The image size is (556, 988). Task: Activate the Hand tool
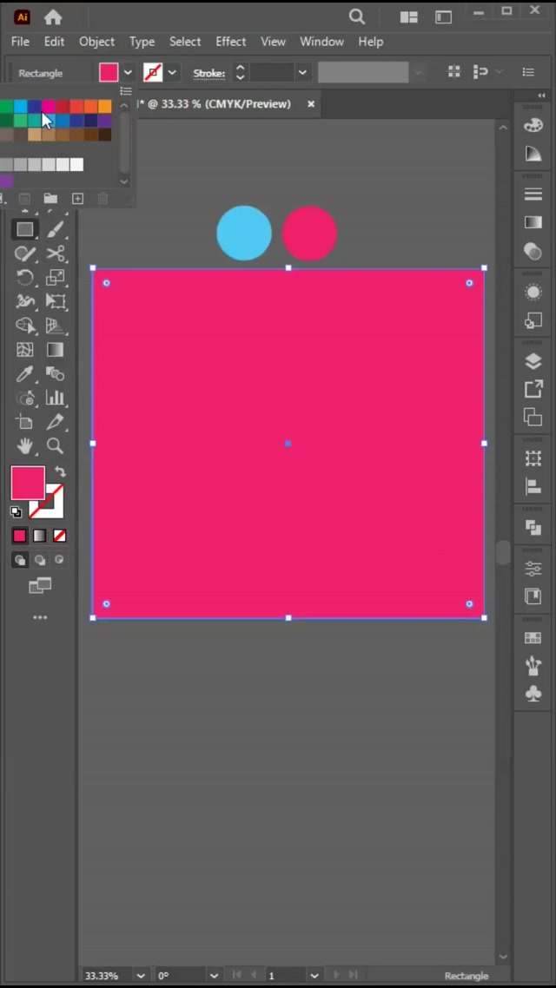pyautogui.click(x=24, y=446)
